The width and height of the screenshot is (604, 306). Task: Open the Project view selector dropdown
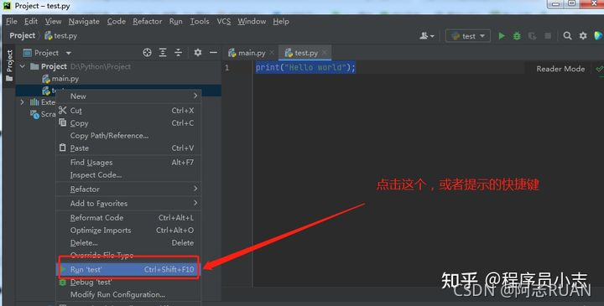pos(47,53)
